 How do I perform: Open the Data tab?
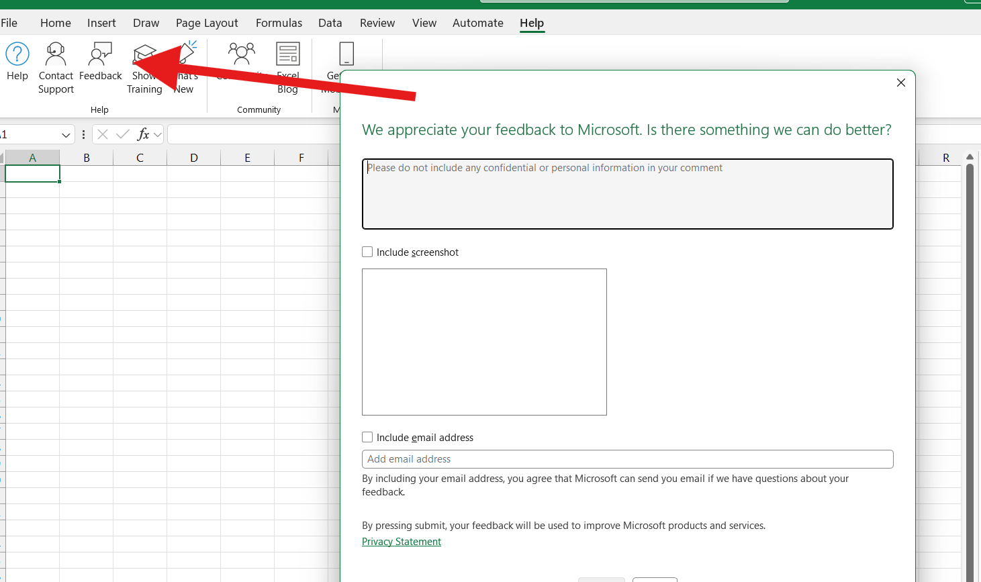pos(330,23)
